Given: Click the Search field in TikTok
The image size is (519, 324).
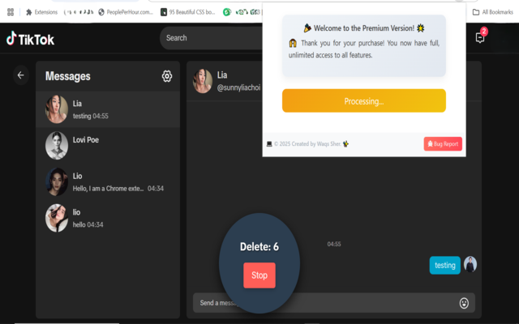Looking at the screenshot, I should (211, 38).
